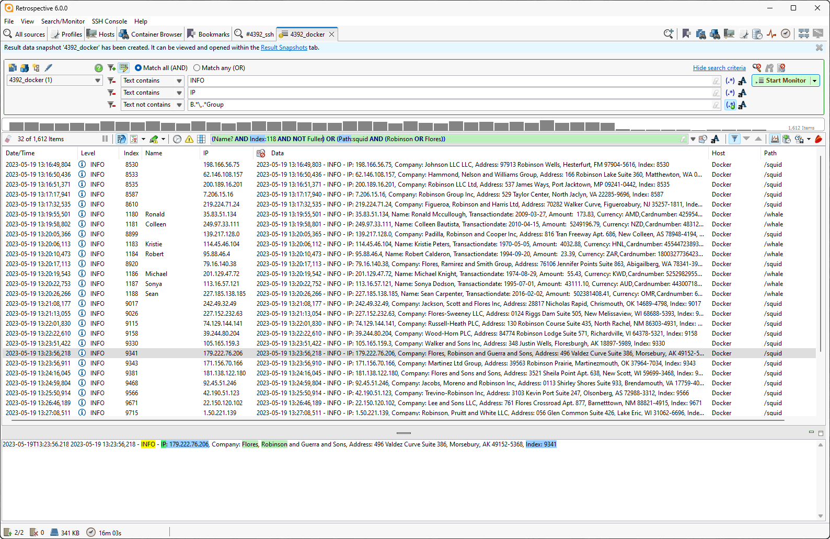This screenshot has width=830, height=539.
Task: Remove the B.*\,.*Group filter row
Action: (111, 105)
